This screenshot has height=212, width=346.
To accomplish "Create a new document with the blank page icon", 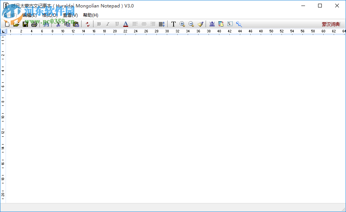I will point(7,24).
